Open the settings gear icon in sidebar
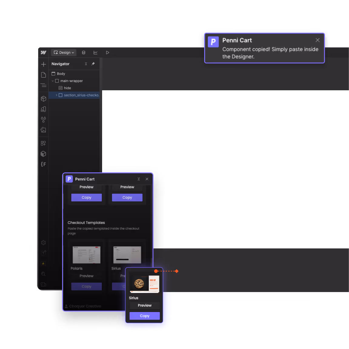This screenshot has height=349, width=349. point(43,243)
